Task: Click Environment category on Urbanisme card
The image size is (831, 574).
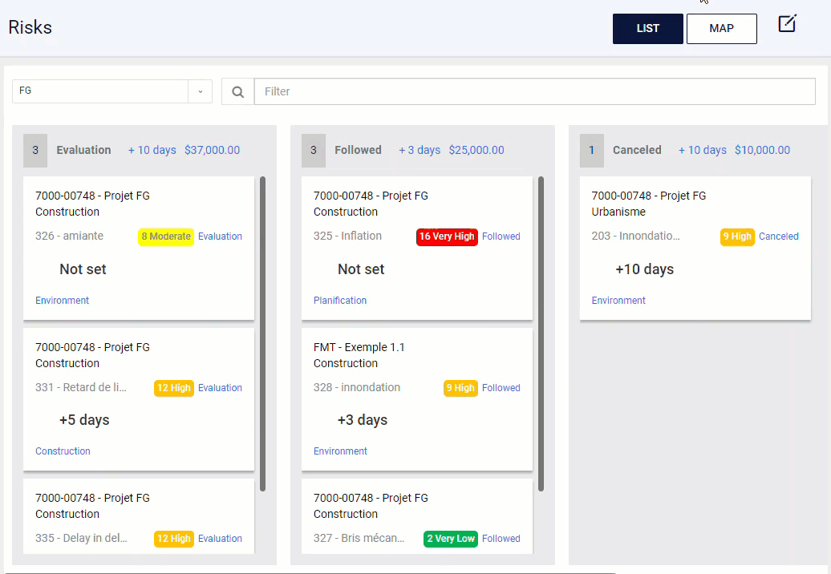Action: (x=618, y=301)
